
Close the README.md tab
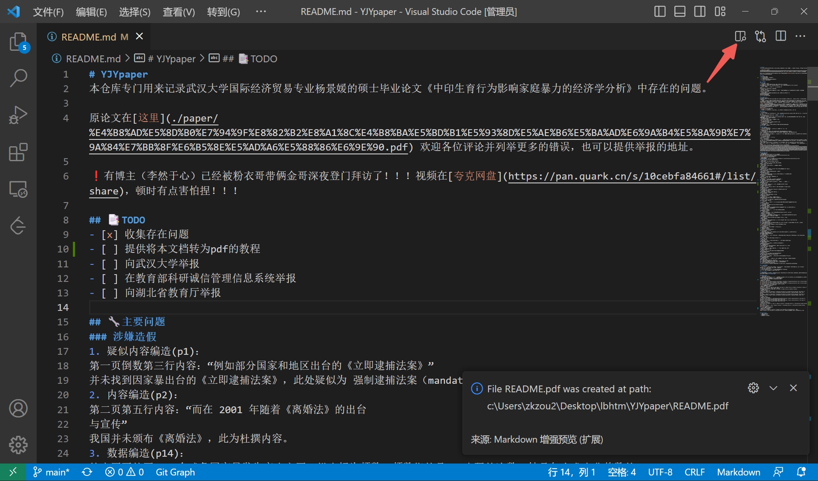(x=139, y=37)
